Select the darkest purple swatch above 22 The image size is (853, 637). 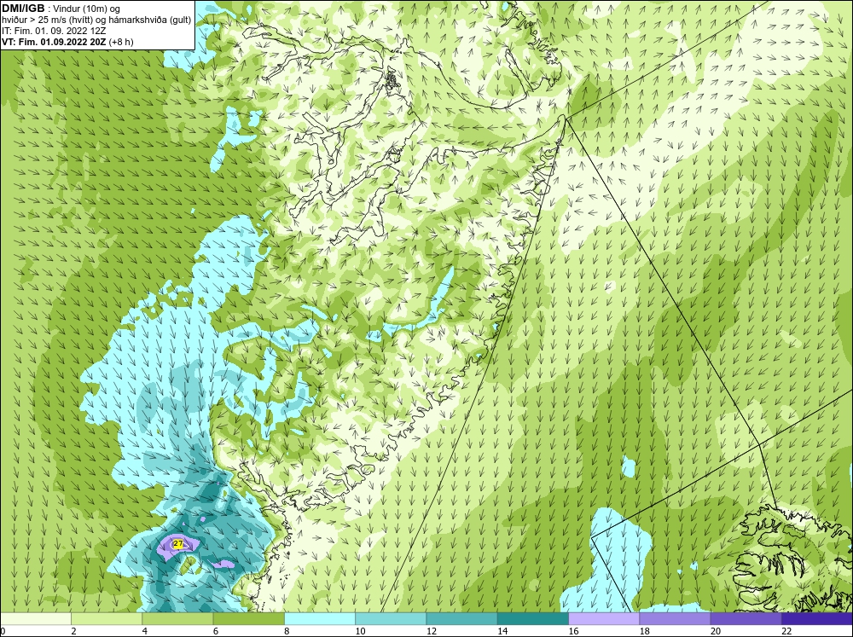(x=817, y=619)
